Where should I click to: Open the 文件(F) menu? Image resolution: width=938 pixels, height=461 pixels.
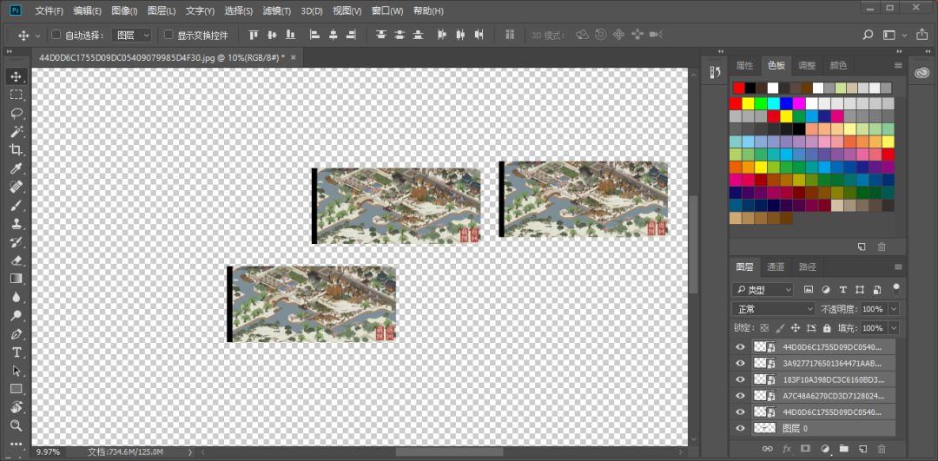[x=49, y=10]
